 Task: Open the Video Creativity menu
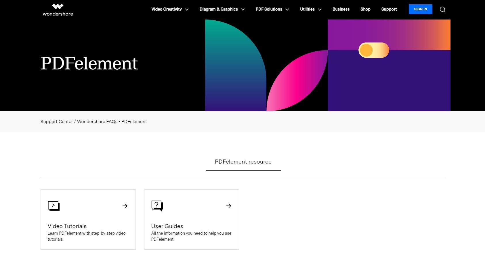(x=167, y=9)
